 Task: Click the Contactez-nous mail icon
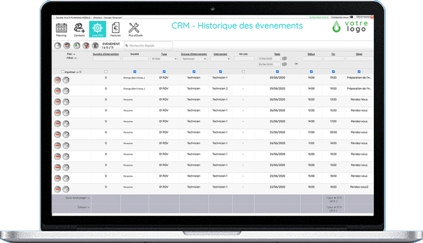pyautogui.click(x=351, y=17)
